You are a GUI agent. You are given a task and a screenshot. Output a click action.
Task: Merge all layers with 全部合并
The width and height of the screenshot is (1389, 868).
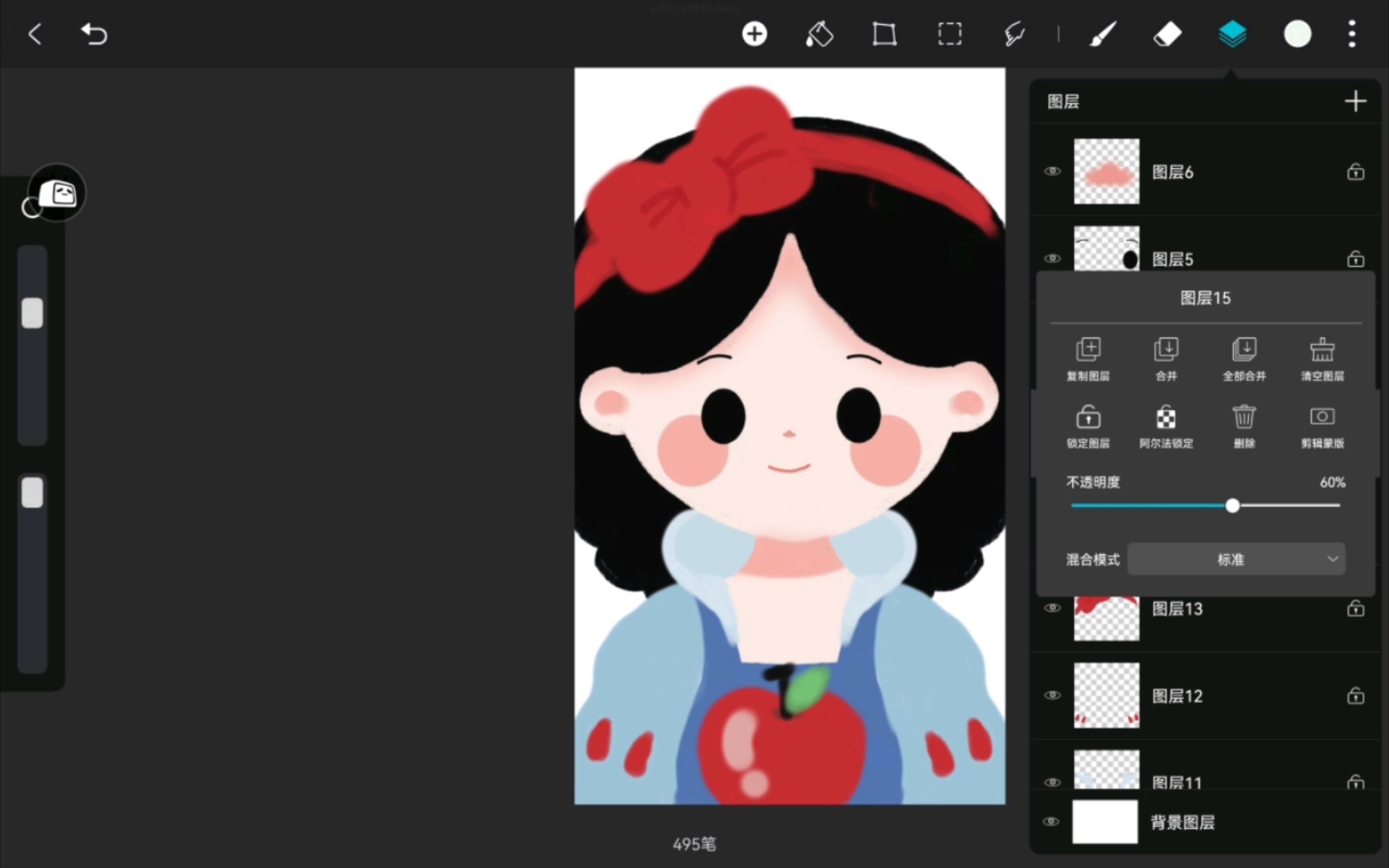click(1244, 358)
